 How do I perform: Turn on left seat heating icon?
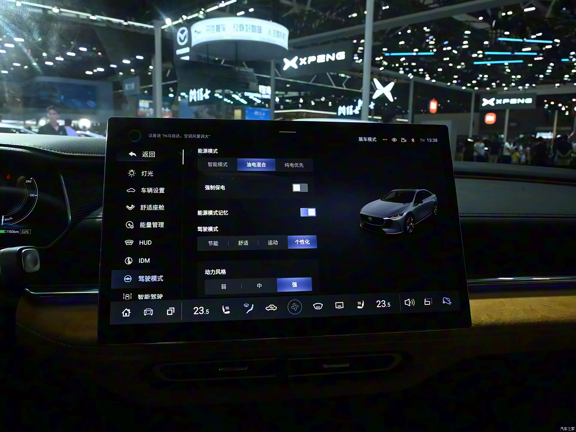pyautogui.click(x=226, y=309)
